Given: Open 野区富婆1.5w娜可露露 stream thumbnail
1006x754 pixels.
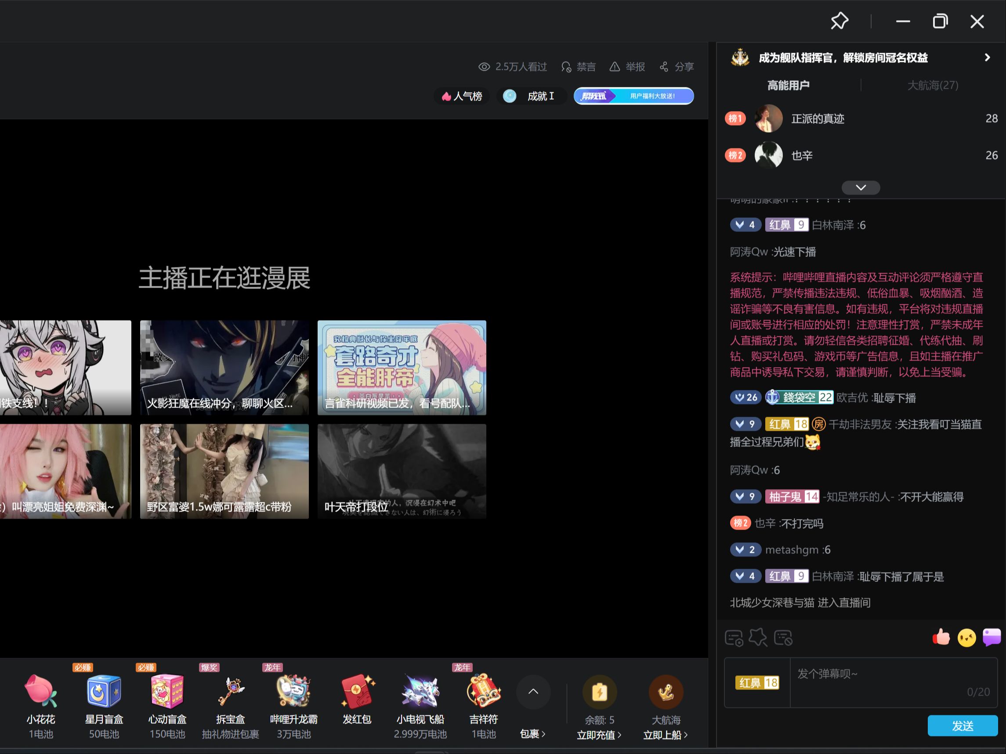Looking at the screenshot, I should (224, 471).
